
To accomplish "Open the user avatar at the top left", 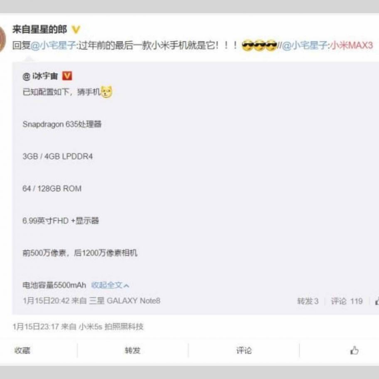I will click(x=2, y=39).
